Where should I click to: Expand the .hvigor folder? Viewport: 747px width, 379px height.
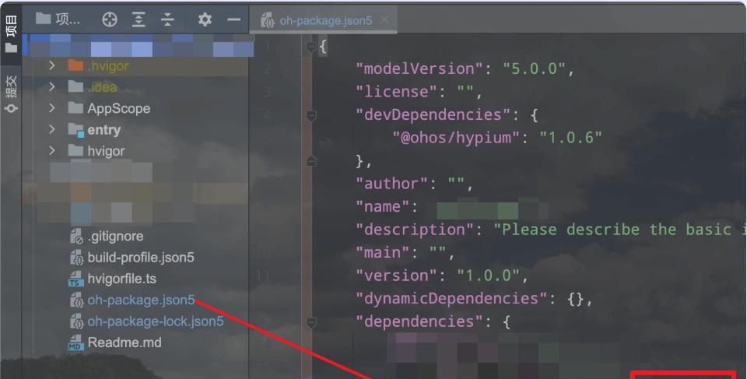52,66
